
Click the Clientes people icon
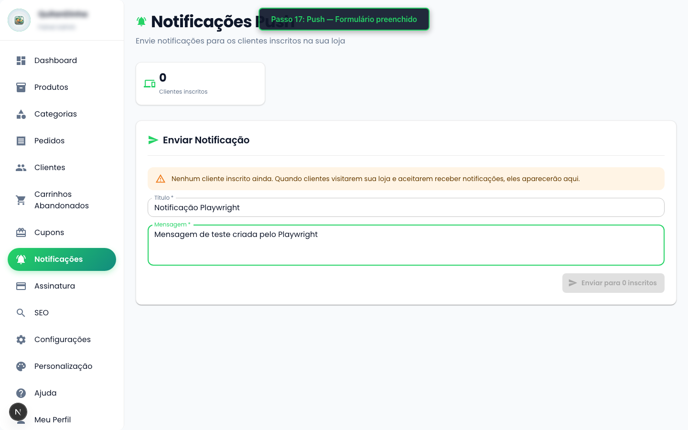(21, 168)
